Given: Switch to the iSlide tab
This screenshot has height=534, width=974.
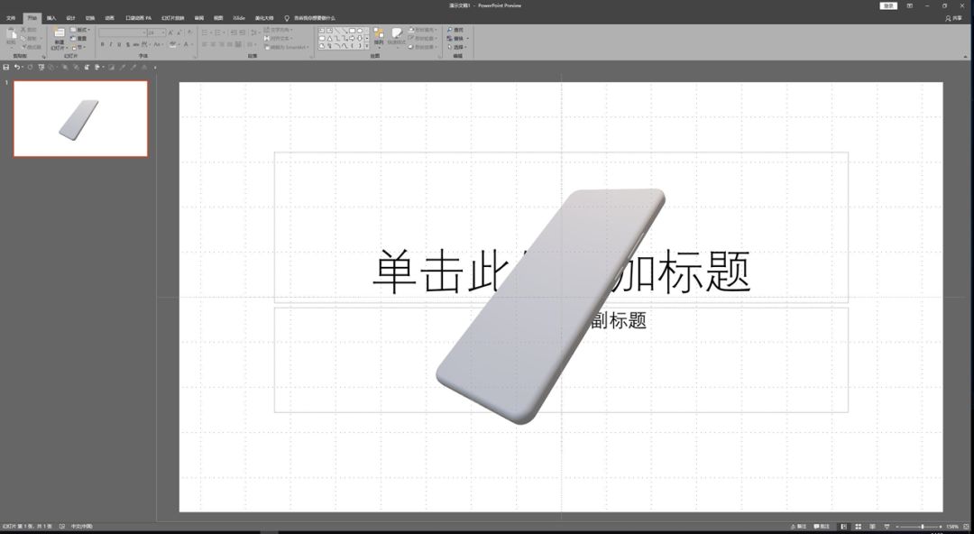Looking at the screenshot, I should pyautogui.click(x=238, y=18).
